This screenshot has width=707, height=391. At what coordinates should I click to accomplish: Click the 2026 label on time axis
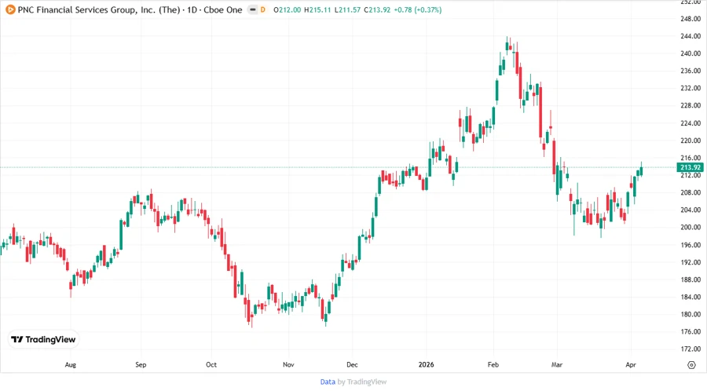point(426,365)
